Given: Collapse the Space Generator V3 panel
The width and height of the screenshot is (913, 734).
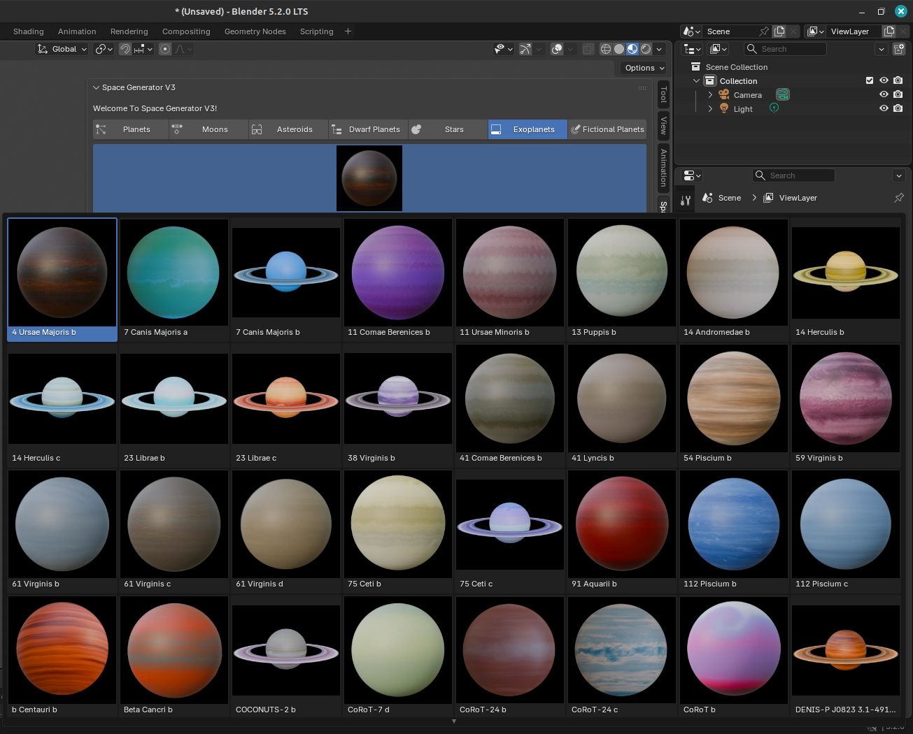Looking at the screenshot, I should (x=97, y=87).
